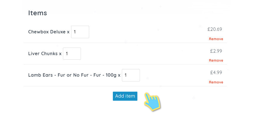Remove the Lamb Ears item
The width and height of the screenshot is (257, 114).
point(216,82)
